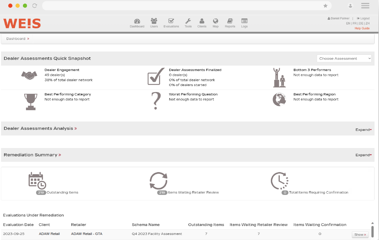Open the Map globe icon

[215, 21]
